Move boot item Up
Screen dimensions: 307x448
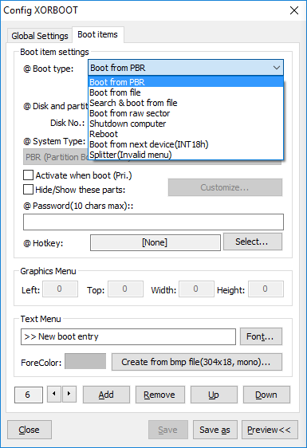tap(214, 395)
